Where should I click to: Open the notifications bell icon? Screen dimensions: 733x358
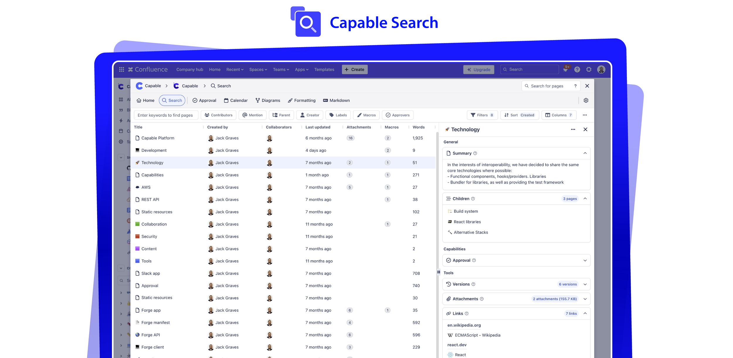(x=566, y=70)
